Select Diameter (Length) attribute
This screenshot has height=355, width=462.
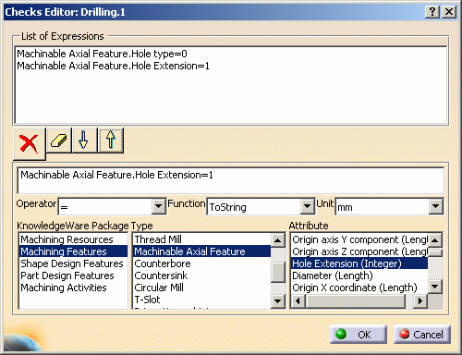pyautogui.click(x=359, y=275)
